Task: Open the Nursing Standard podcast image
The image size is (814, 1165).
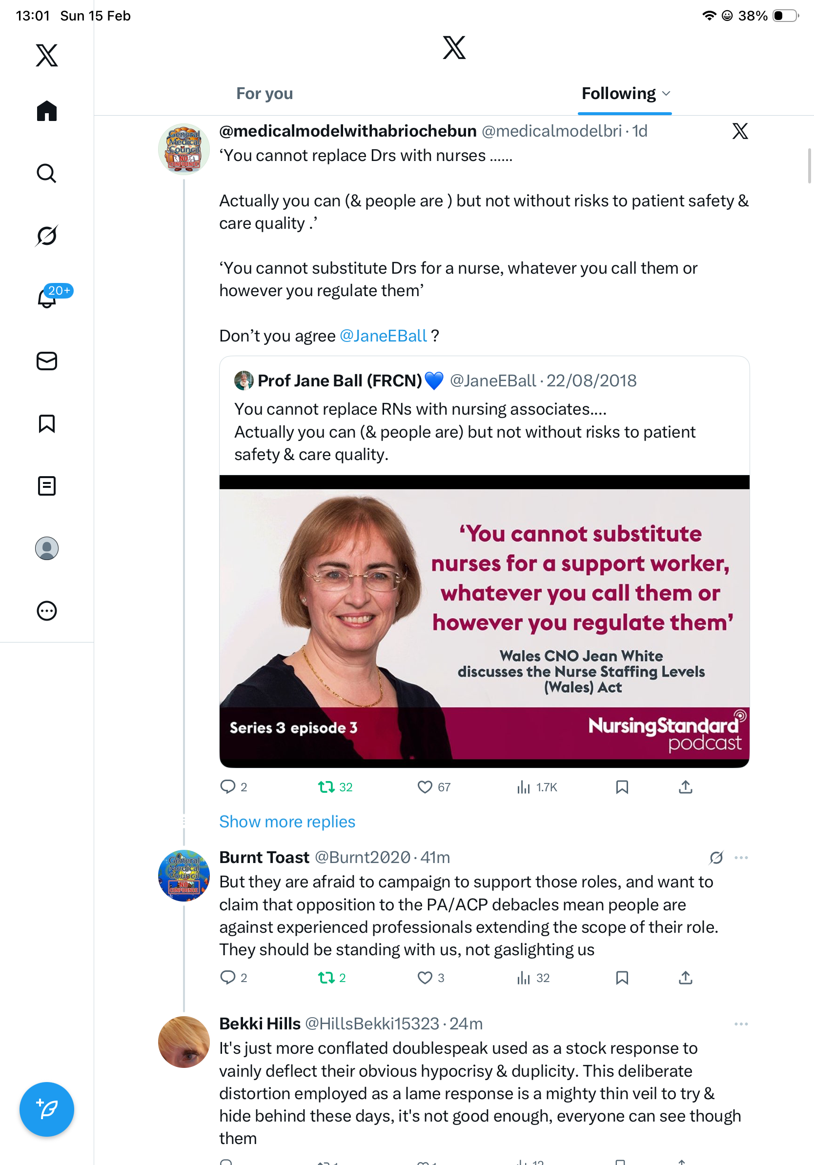Action: click(x=484, y=622)
